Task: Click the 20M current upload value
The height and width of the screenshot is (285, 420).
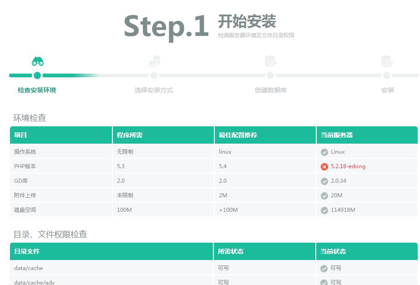Action: pyautogui.click(x=336, y=195)
